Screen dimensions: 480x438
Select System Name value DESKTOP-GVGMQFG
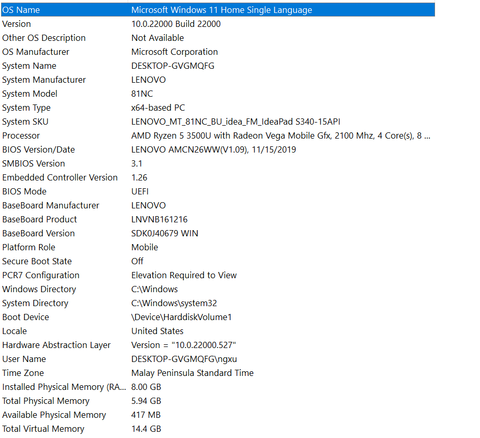click(173, 66)
